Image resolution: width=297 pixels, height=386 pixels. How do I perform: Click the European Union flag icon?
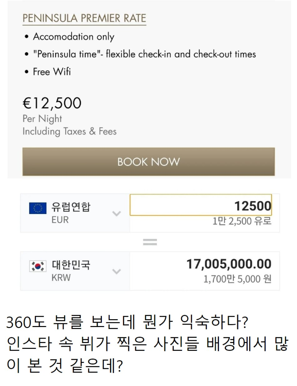pyautogui.click(x=37, y=208)
